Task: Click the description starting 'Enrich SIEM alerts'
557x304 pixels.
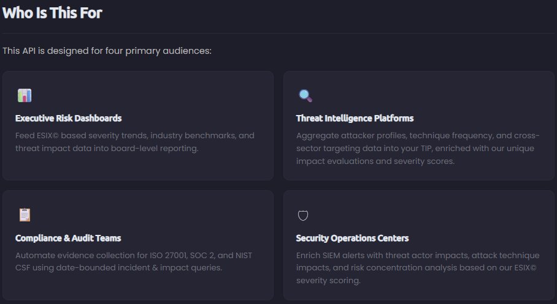Action: 418,267
